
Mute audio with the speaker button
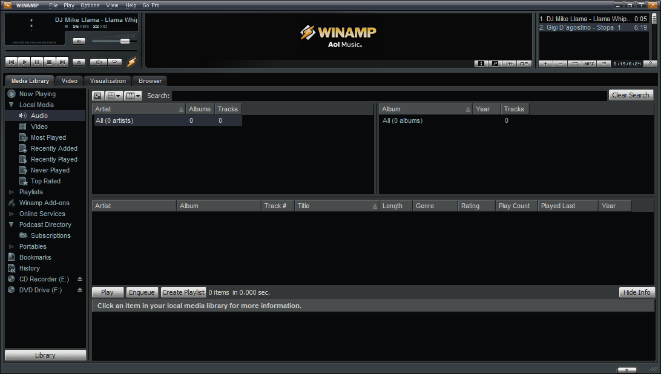pyautogui.click(x=79, y=41)
